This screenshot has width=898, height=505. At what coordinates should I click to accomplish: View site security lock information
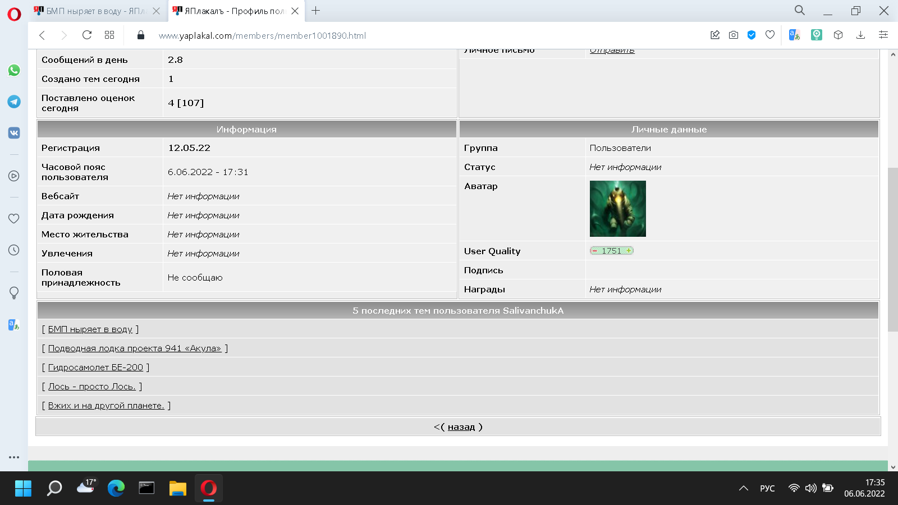point(141,35)
